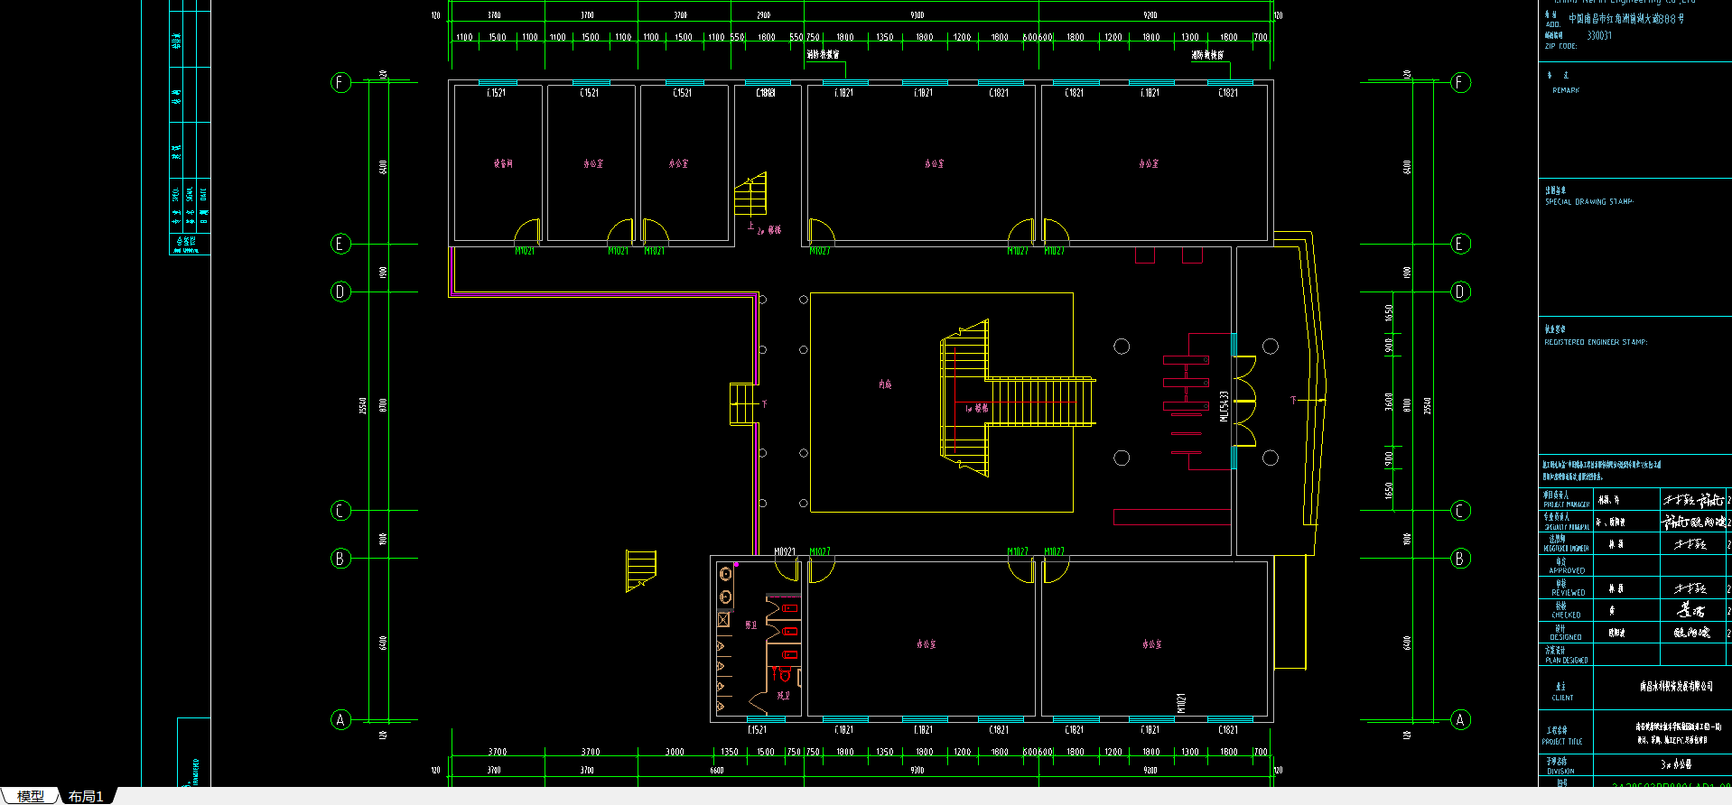This screenshot has height=805, width=1732.
Task: Click the CHECKED row label
Action: pyautogui.click(x=1566, y=615)
